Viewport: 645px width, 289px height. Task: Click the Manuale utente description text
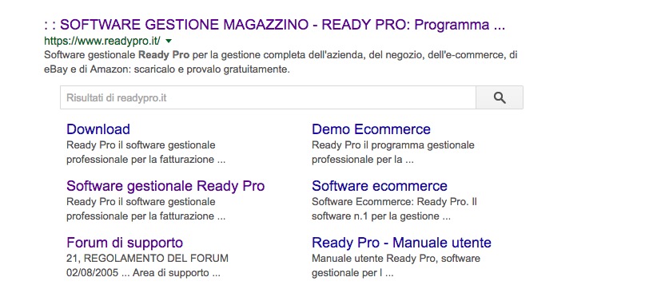396,266
